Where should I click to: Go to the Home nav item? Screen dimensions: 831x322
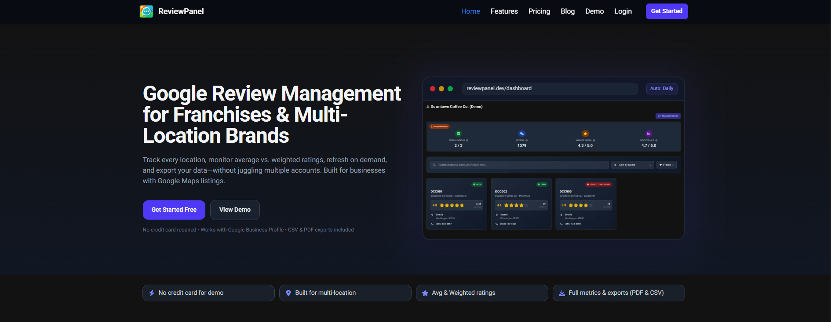[x=470, y=11]
